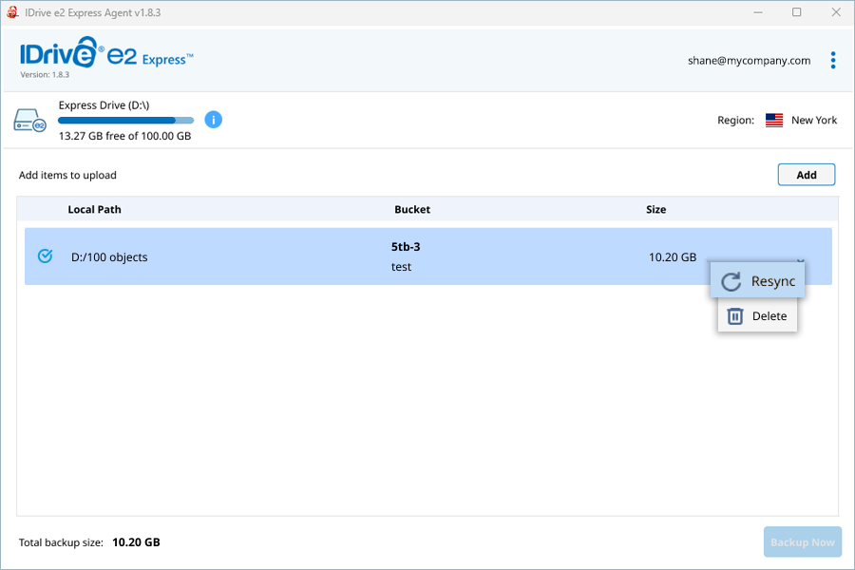Viewport: 855px width, 570px height.
Task: Click the blue info icon beside Express Drive
Action: point(213,120)
